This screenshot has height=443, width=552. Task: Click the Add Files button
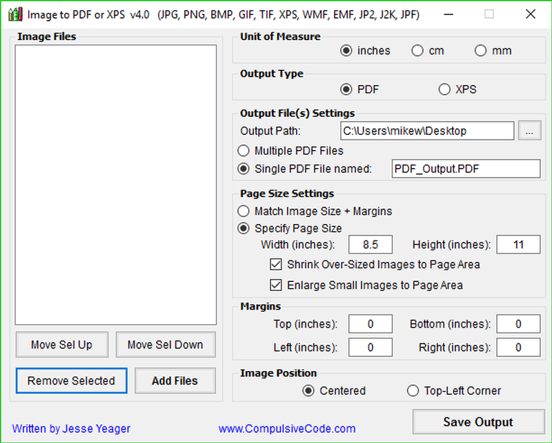click(175, 381)
